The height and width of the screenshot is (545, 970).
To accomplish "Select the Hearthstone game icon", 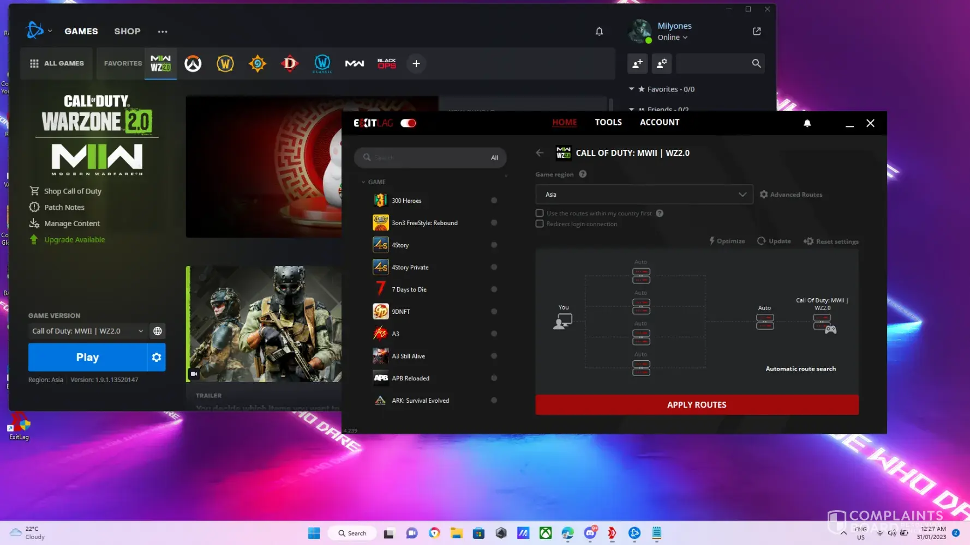I will point(258,64).
